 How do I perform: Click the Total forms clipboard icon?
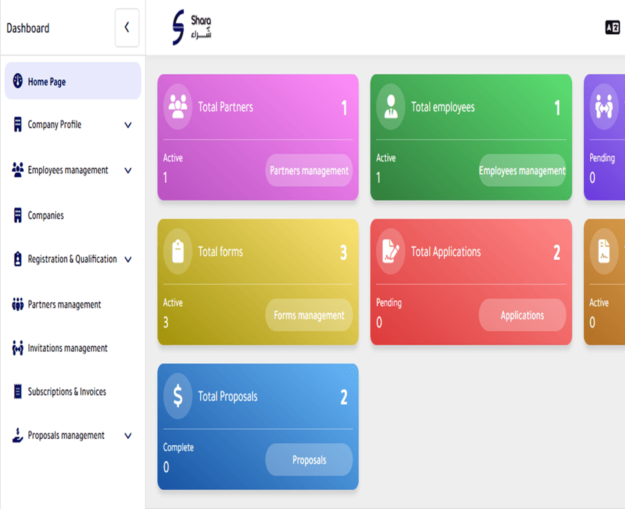coord(178,251)
